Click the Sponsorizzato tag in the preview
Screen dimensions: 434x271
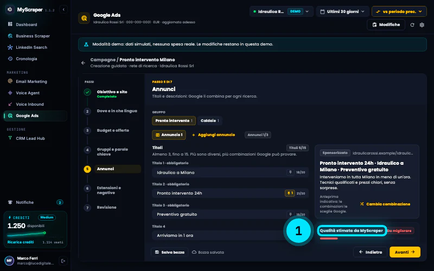point(335,153)
